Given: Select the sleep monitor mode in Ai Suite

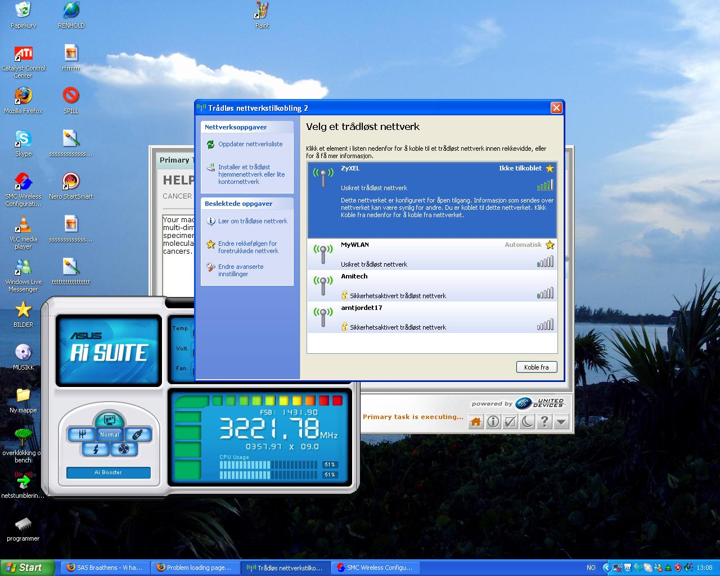Looking at the screenshot, I should tap(110, 419).
